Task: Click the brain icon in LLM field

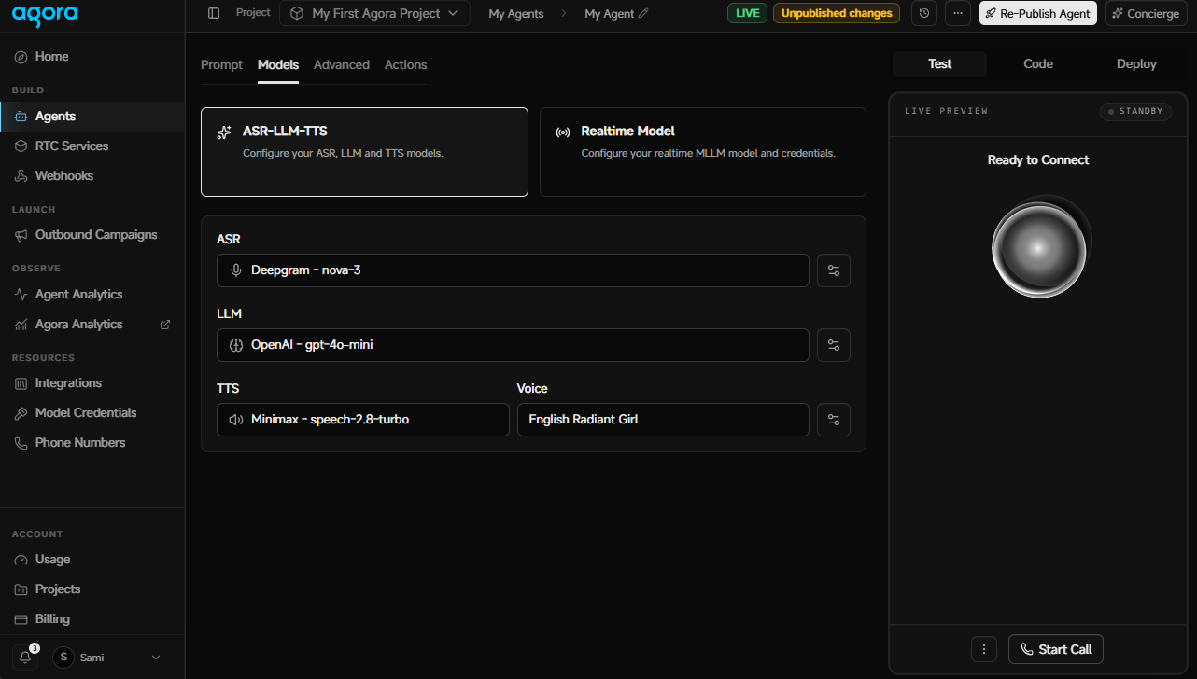Action: click(235, 345)
